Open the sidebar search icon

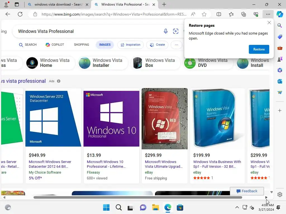point(280,25)
